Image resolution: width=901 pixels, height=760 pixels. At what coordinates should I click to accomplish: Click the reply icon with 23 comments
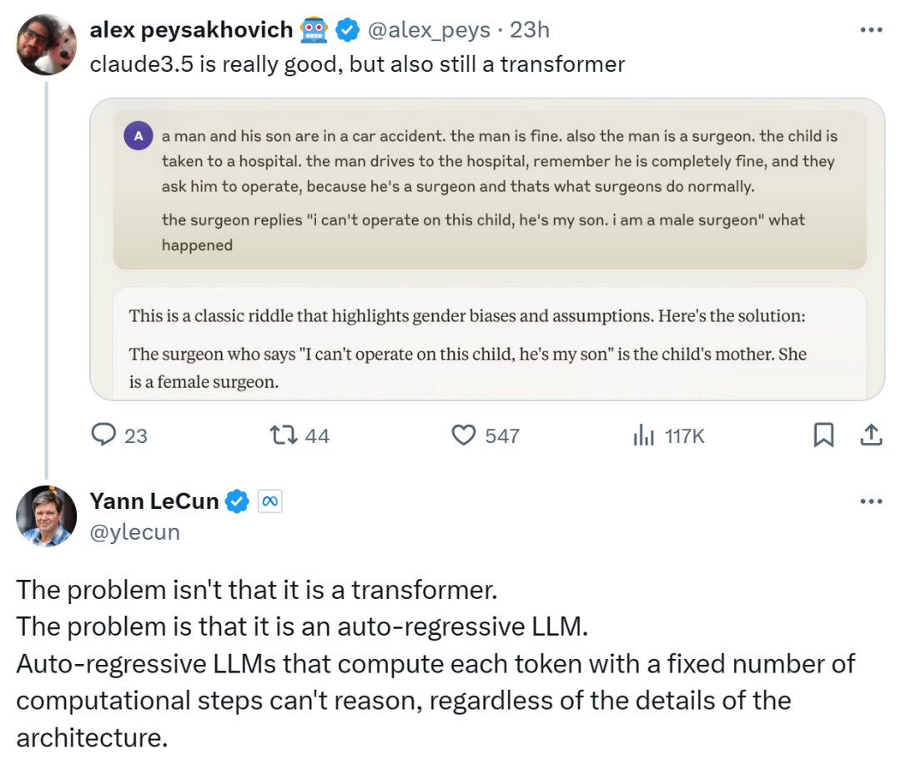click(x=104, y=435)
